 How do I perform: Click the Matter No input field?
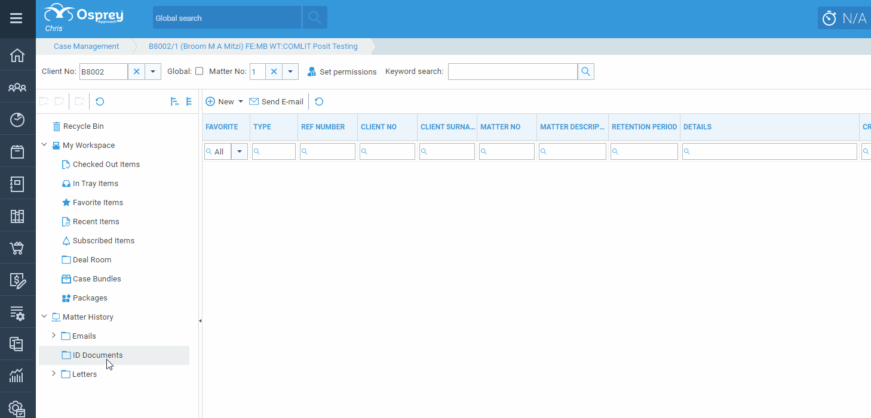pos(257,72)
